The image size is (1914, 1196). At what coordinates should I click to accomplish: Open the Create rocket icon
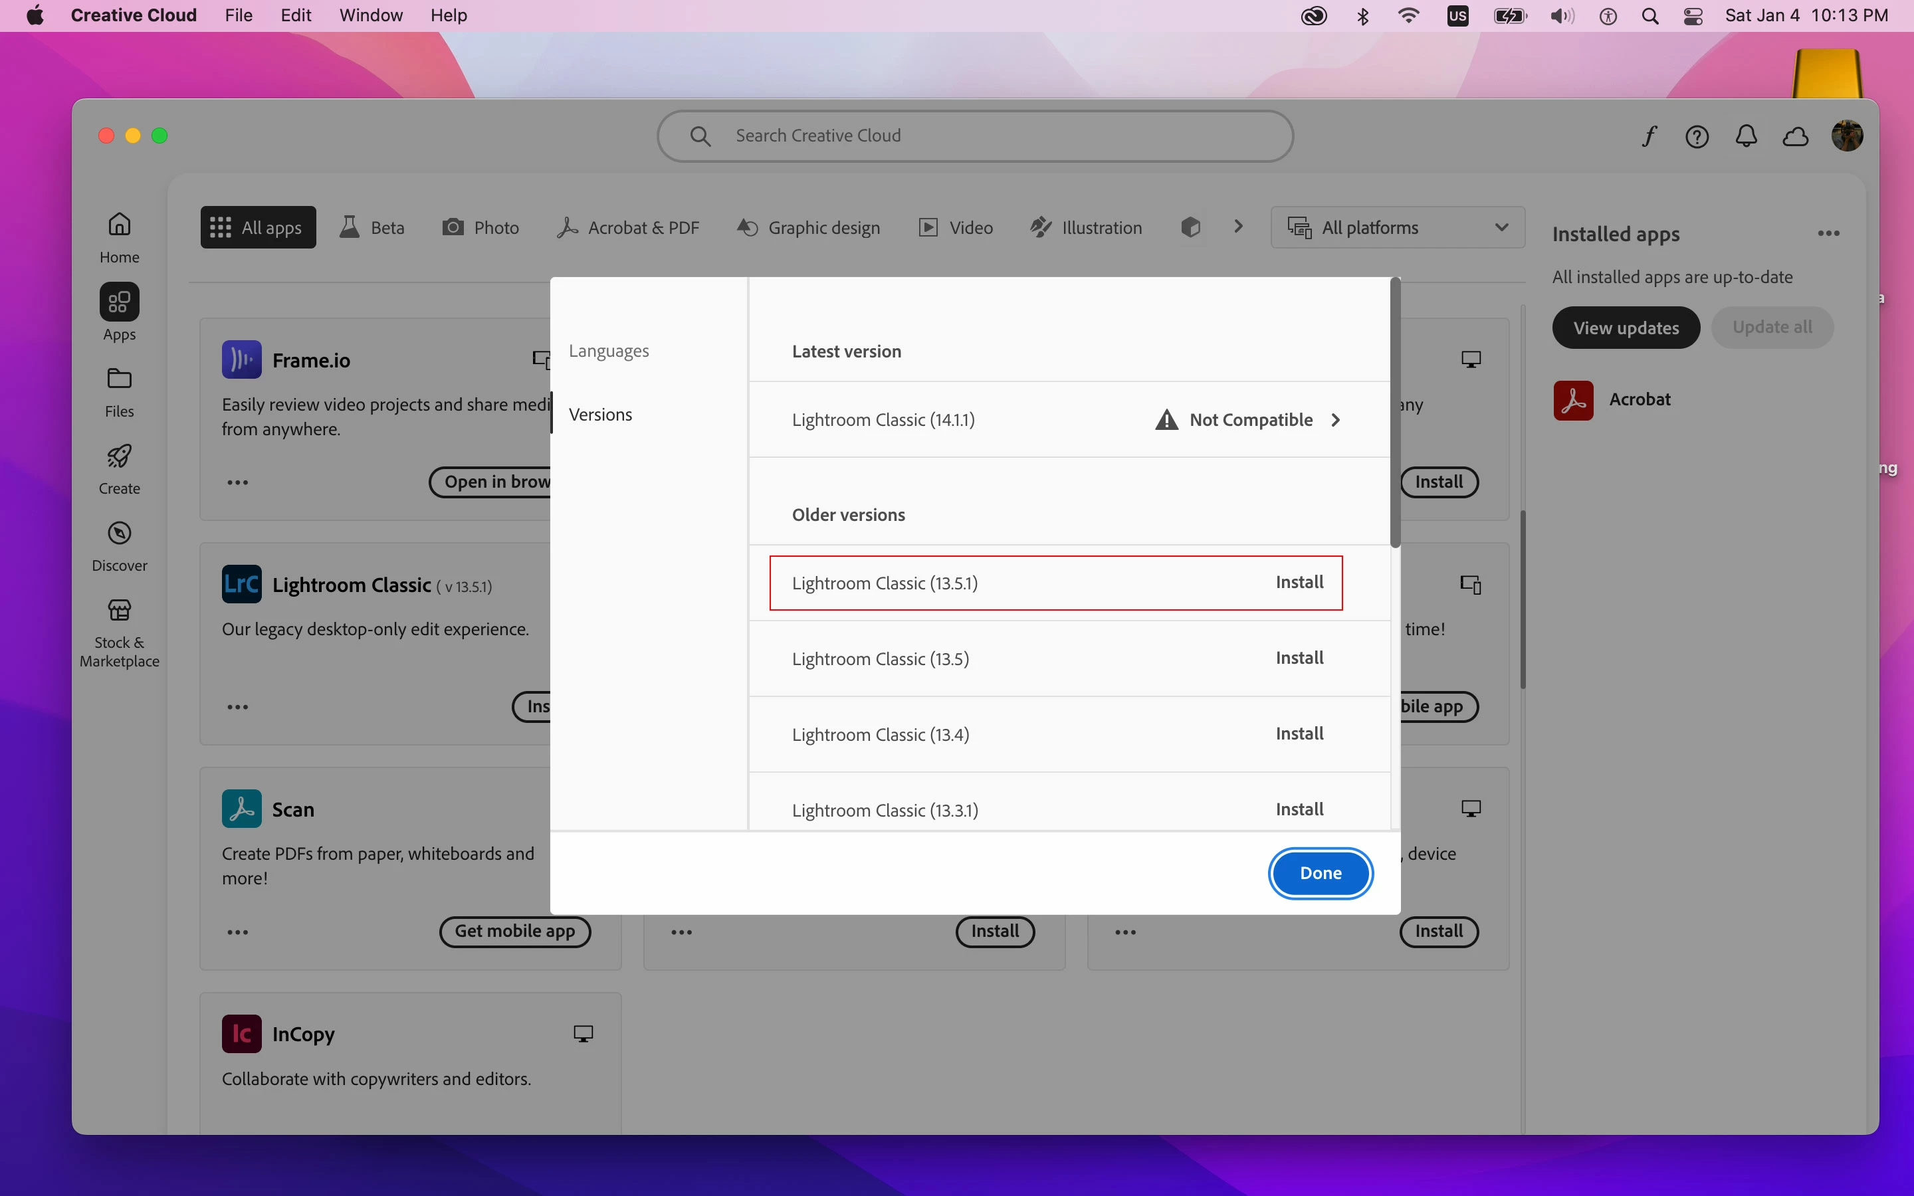[120, 468]
